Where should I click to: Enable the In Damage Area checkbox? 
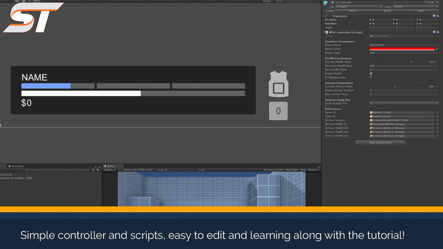point(371,77)
